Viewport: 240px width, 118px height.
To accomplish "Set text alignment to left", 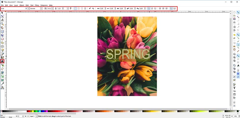I will point(75,8).
